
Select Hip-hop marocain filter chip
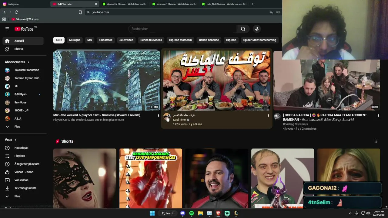(180, 40)
